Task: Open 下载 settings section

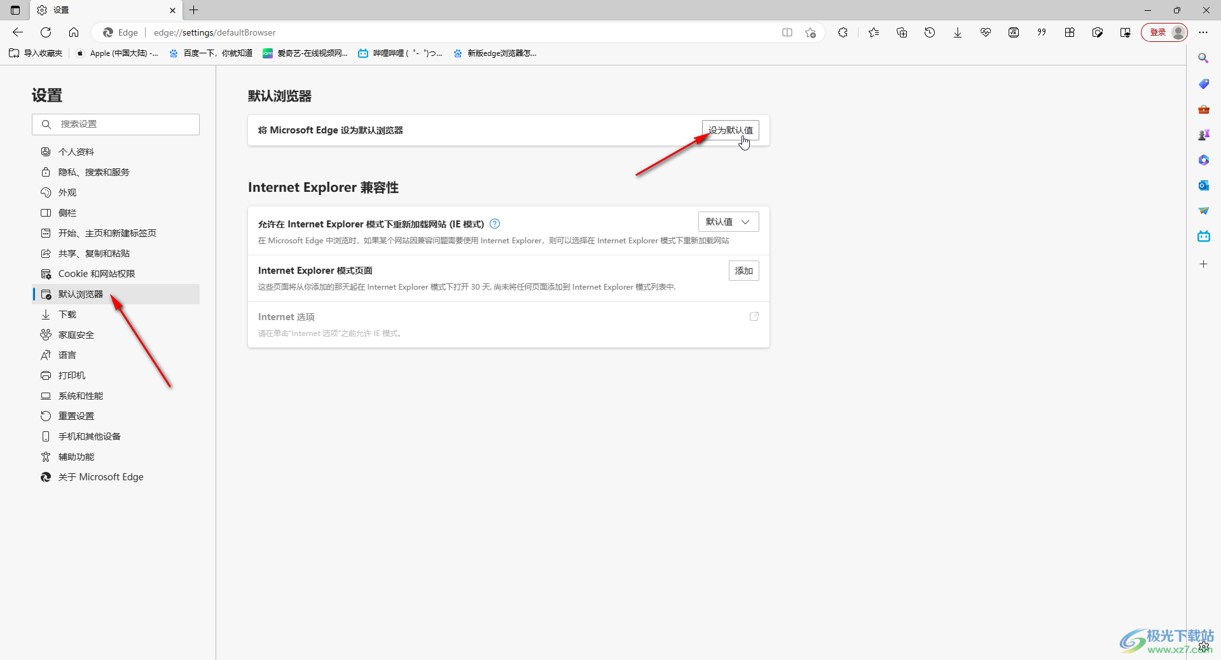Action: [116, 314]
